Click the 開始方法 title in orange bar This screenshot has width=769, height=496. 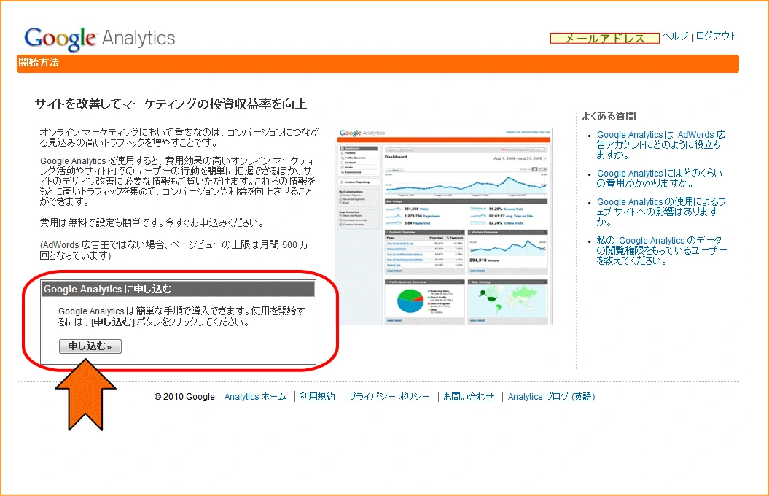pos(39,62)
